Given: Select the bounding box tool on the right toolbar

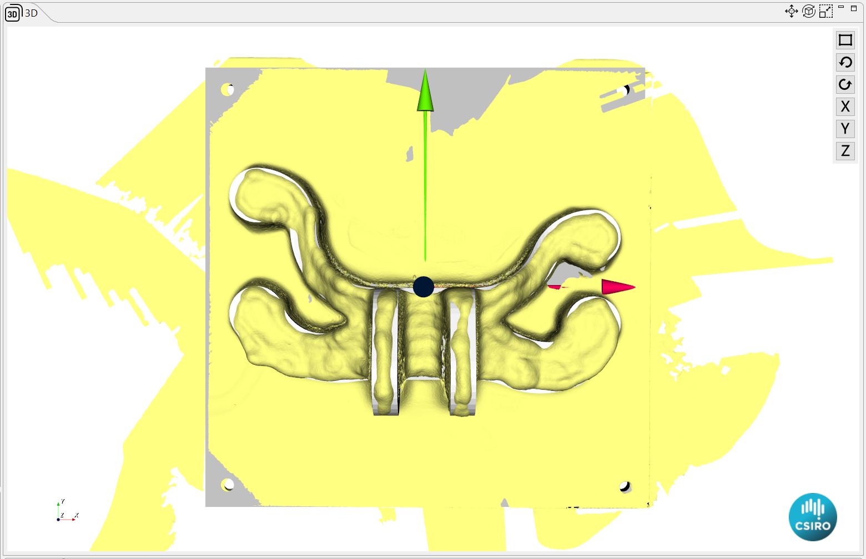Looking at the screenshot, I should tap(845, 39).
